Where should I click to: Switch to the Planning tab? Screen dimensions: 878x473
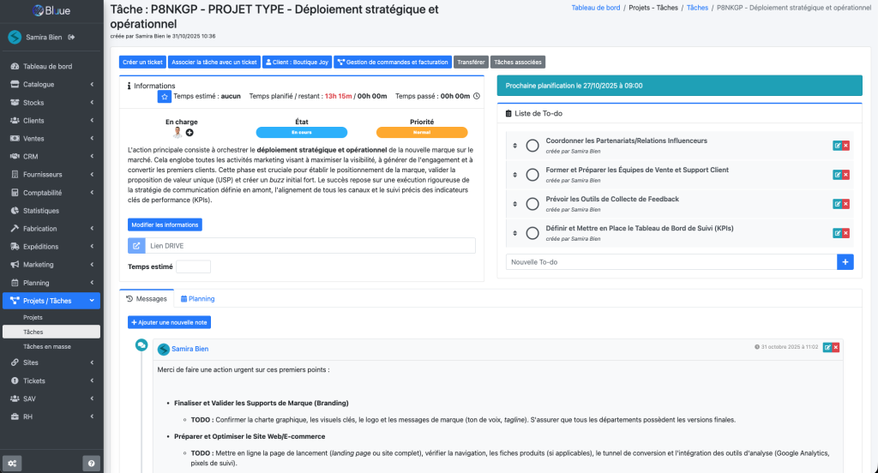(197, 299)
